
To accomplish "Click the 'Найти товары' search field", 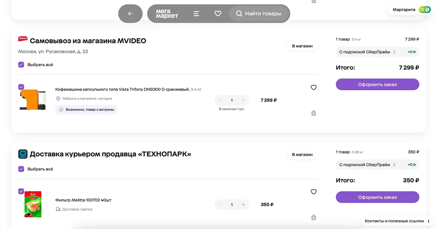I will 259,14.
